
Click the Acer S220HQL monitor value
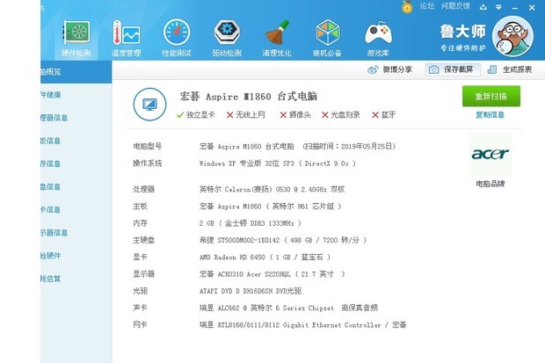pos(272,274)
